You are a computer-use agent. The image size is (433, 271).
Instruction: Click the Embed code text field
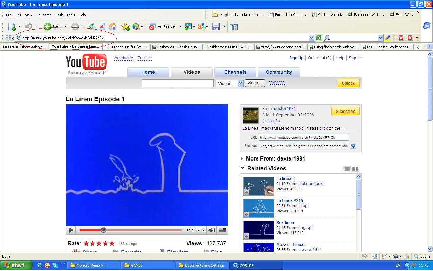[x=304, y=146]
